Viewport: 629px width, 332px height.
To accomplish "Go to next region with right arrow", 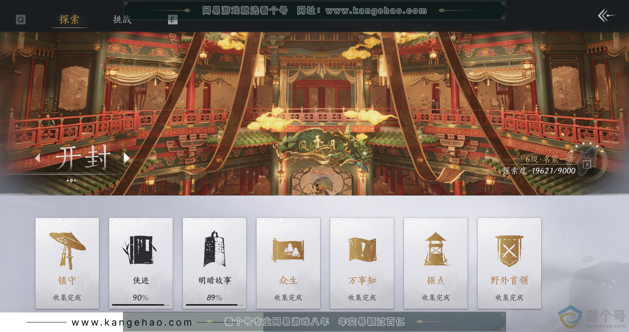I will [x=127, y=158].
